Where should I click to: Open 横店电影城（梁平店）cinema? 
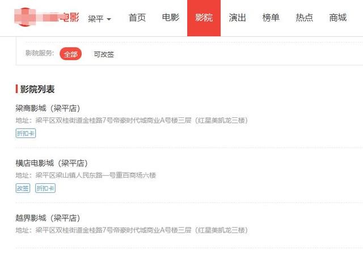pos(52,163)
